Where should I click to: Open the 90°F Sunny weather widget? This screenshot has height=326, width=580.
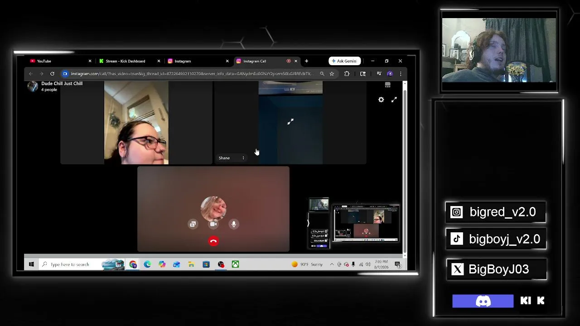[307, 264]
